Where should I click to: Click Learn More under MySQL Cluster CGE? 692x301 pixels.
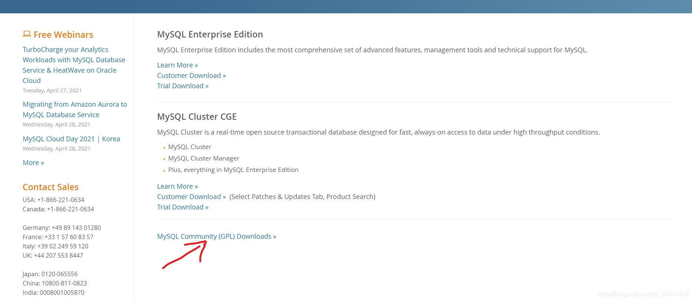(177, 186)
